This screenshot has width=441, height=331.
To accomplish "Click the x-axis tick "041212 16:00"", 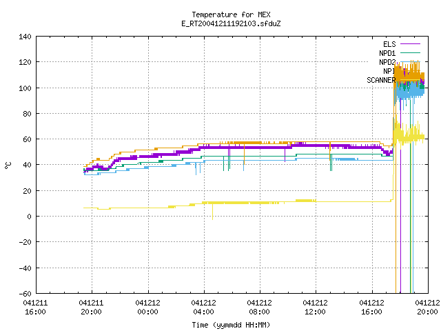I will click(372, 308).
